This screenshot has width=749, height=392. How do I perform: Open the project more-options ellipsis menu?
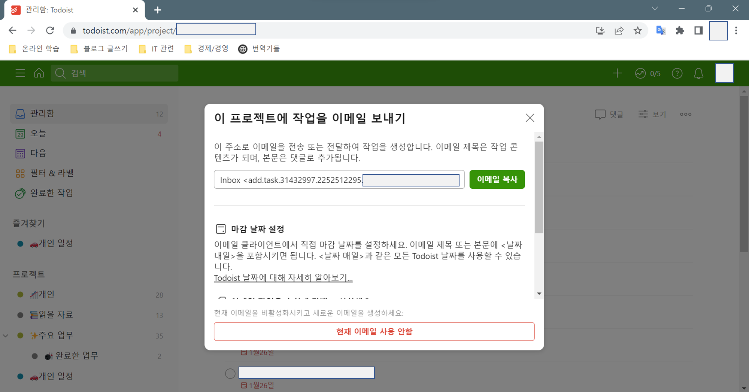[686, 114]
